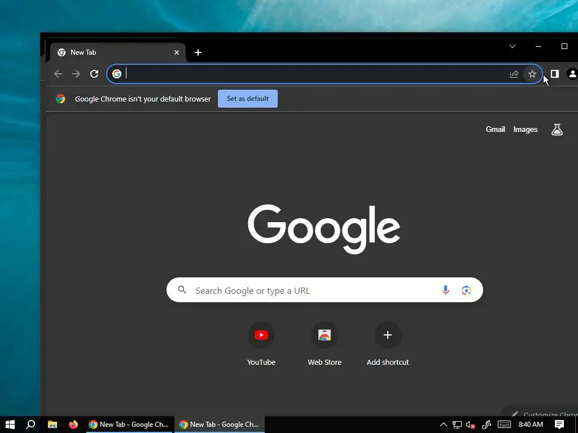
Task: Open Search Labs flask icon
Action: pyautogui.click(x=557, y=130)
